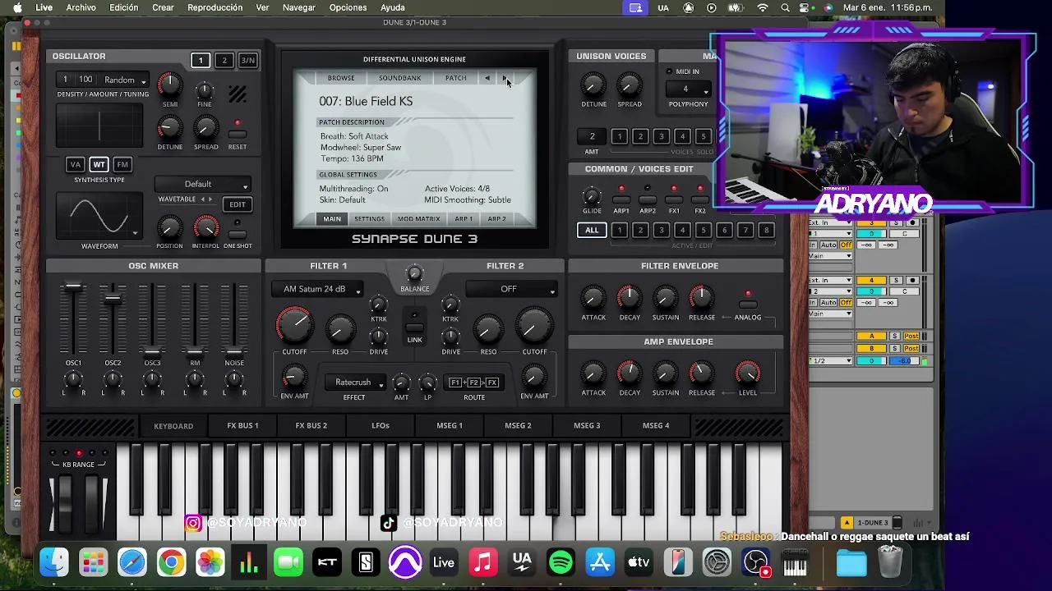Click unison AMT value field

coord(592,136)
